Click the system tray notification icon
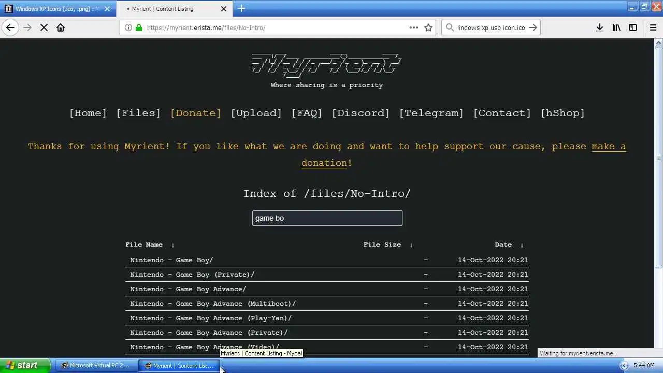The height and width of the screenshot is (373, 663). 624,365
